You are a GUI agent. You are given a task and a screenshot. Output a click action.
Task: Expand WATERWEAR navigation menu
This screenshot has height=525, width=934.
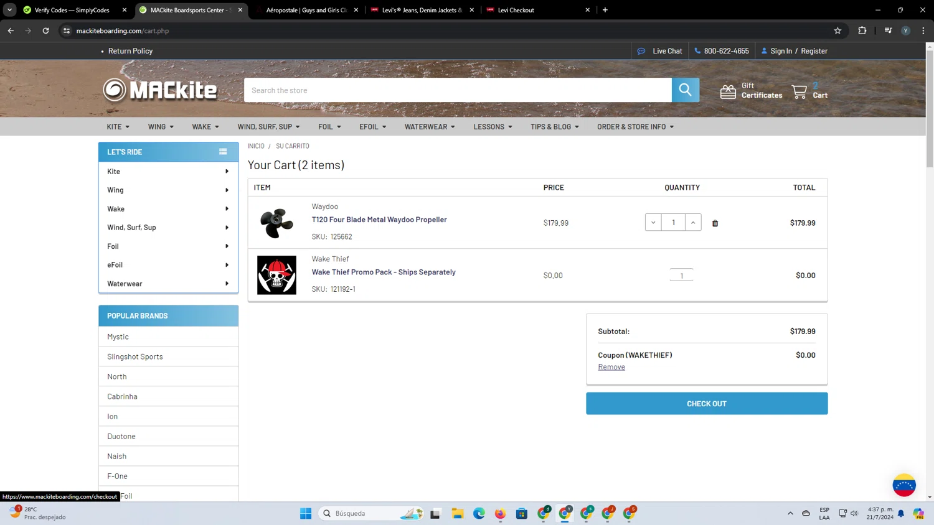tap(430, 127)
